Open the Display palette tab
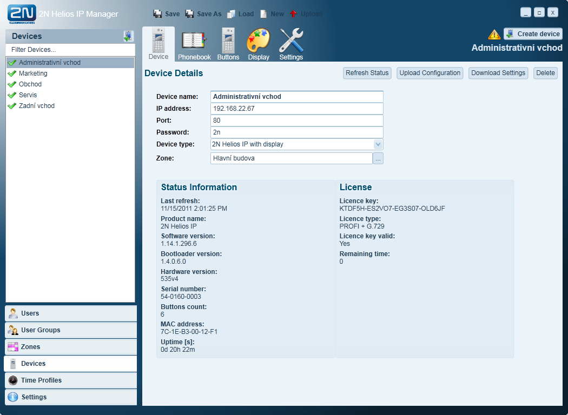568x415 pixels. [x=258, y=45]
